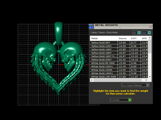Sort by the DWT column header

click(x=135, y=38)
